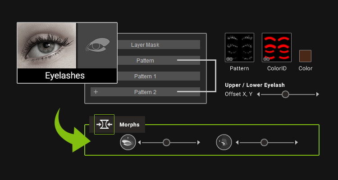Click right arrow of Offset slider
Image resolution: width=338 pixels, height=180 pixels.
tap(318, 94)
